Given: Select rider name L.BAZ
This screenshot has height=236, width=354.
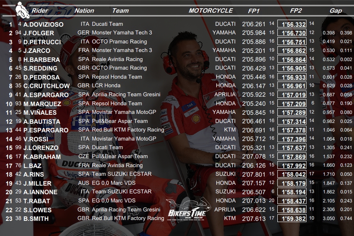Looking at the screenshot, I should point(32,166).
